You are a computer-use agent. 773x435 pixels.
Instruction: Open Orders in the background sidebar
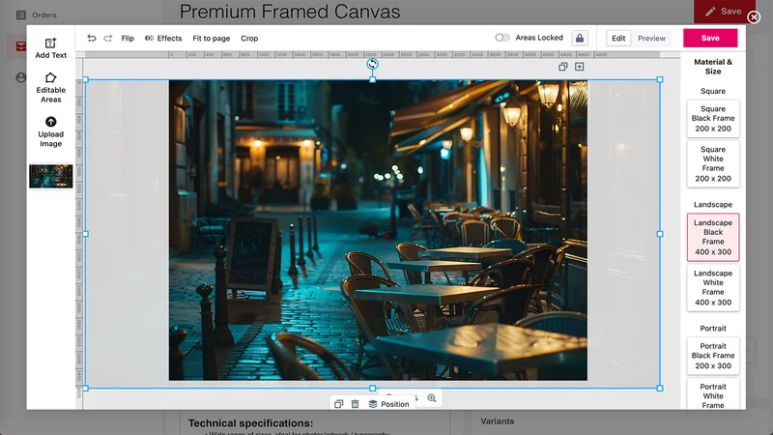[x=37, y=15]
